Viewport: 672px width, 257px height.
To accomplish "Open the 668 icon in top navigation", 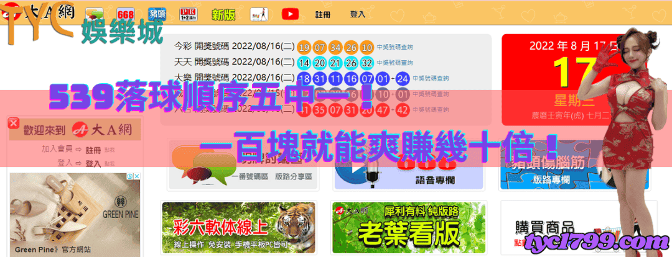I will coord(125,14).
